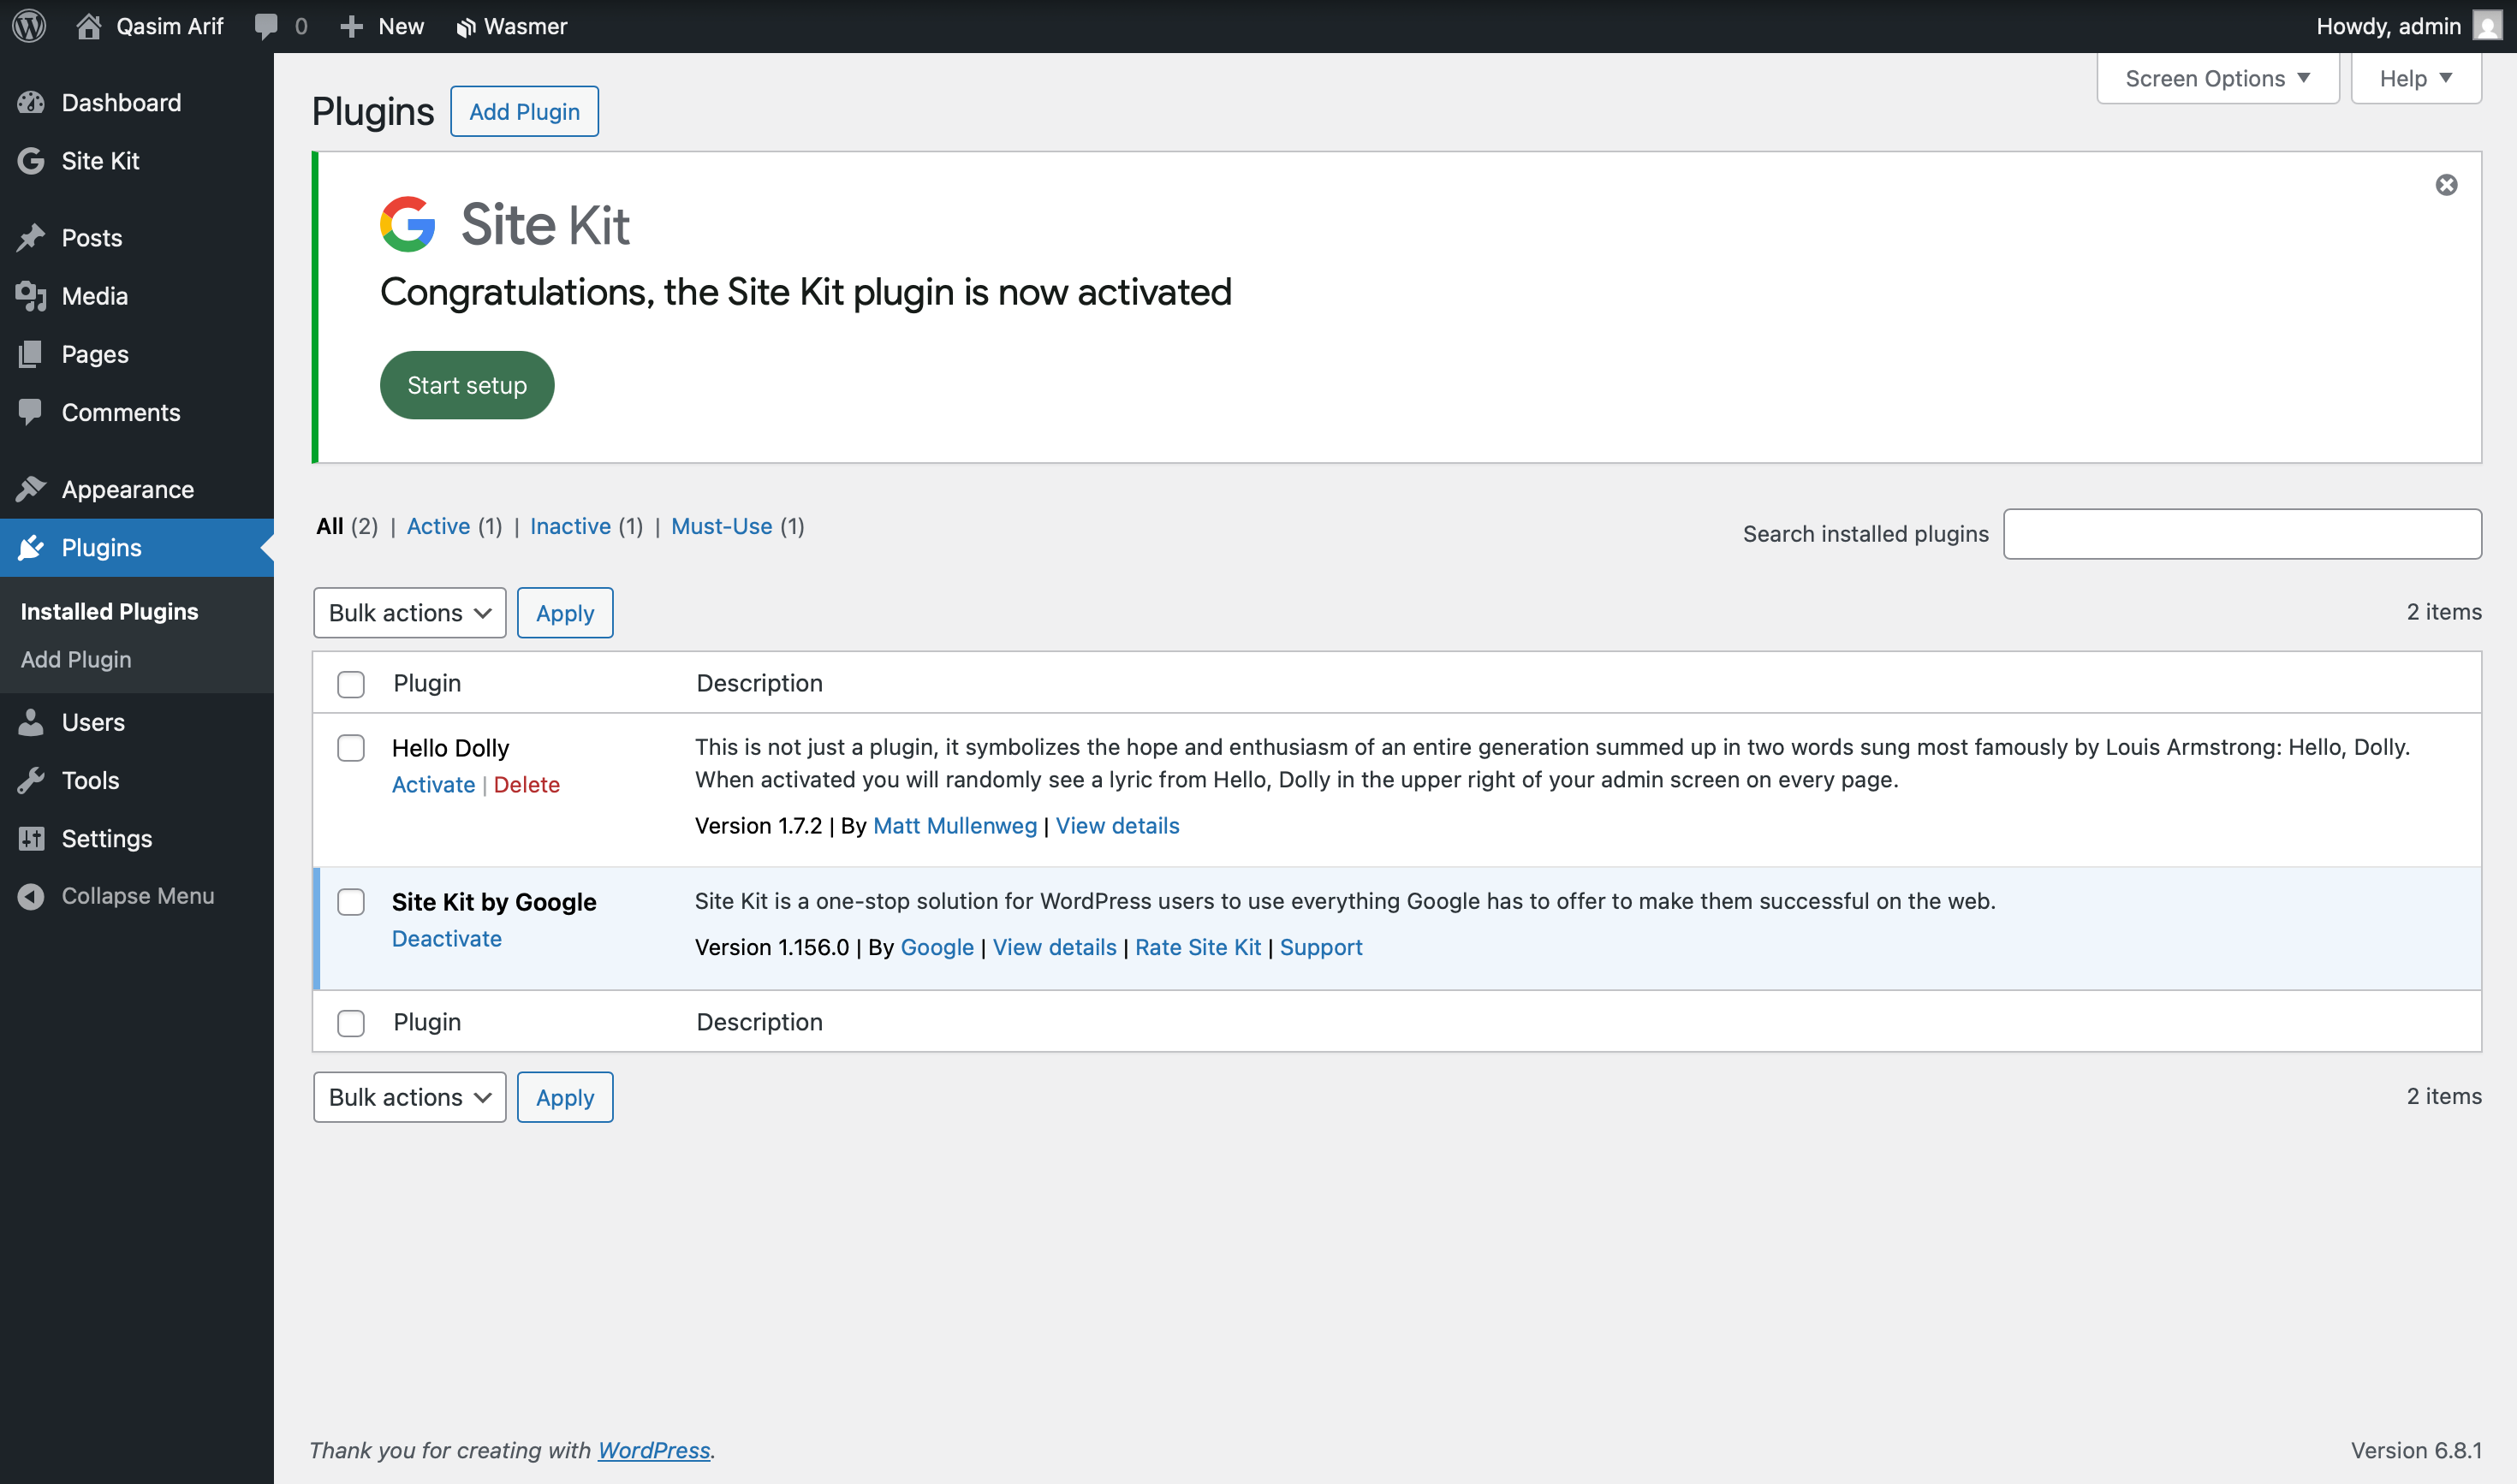Open Add Plugin submenu item in sidebar
The height and width of the screenshot is (1484, 2517).
click(x=76, y=659)
